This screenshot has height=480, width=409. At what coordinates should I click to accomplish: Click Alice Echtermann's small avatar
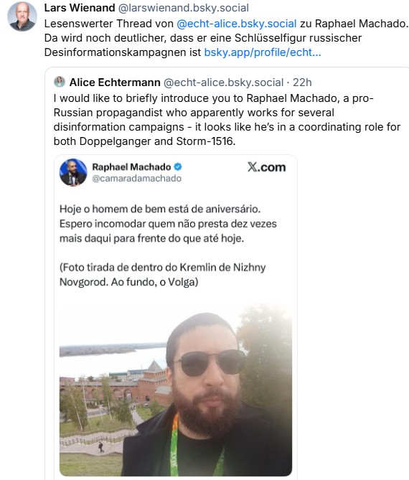click(x=60, y=82)
